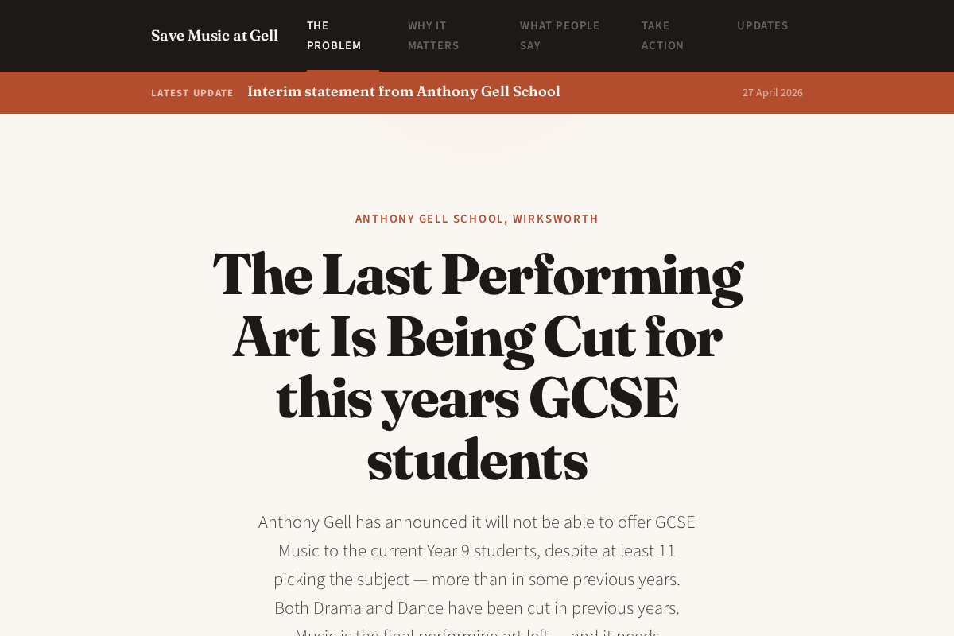Click the 'this years GCSE' headline line
Image resolution: width=954 pixels, height=636 pixels.
[x=477, y=399]
